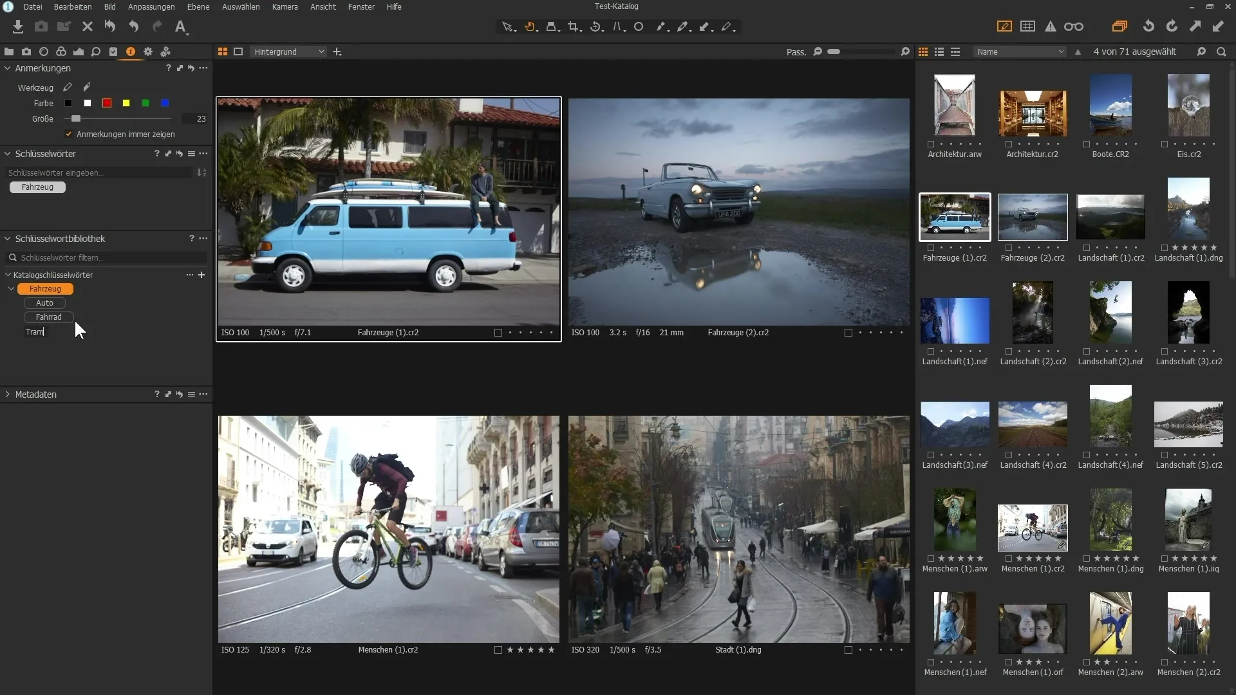This screenshot has width=1236, height=695.
Task: Toggle the exposure warning triangle icon
Action: tap(1051, 26)
